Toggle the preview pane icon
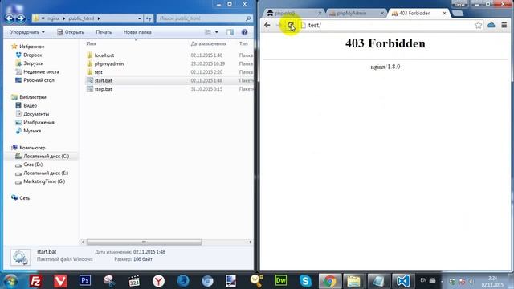 (230, 32)
